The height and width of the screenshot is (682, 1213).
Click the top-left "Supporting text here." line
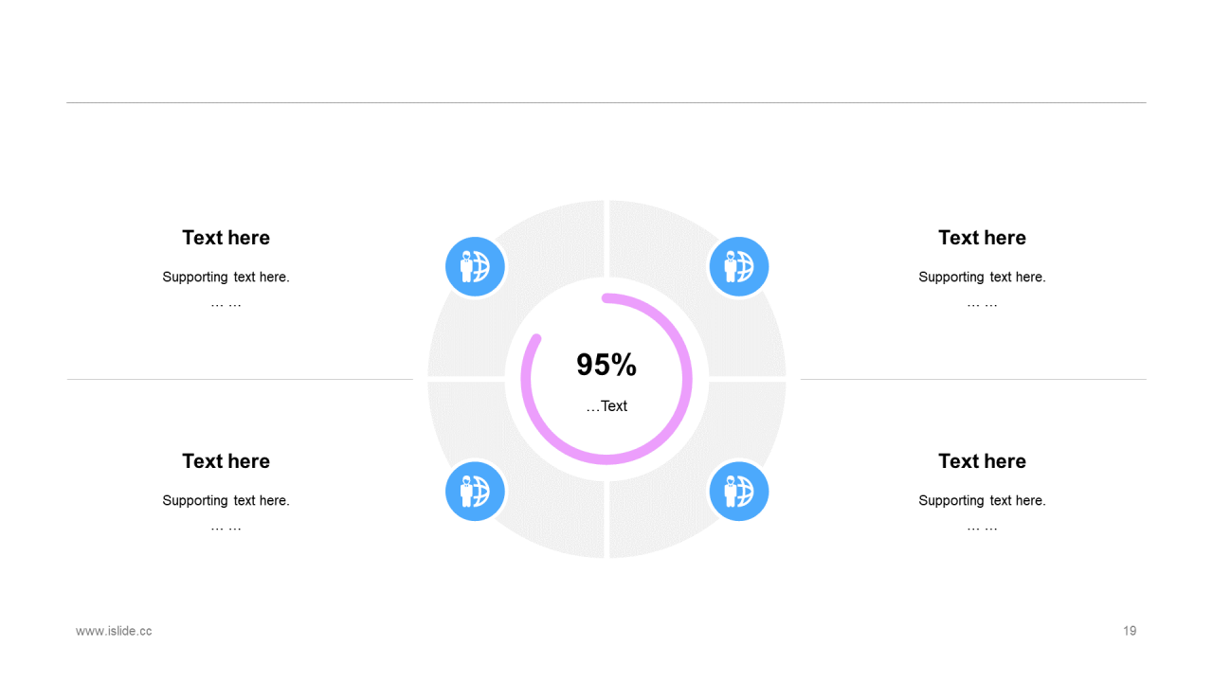[226, 278]
